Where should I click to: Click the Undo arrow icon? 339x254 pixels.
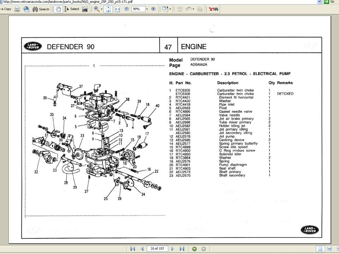189,9
